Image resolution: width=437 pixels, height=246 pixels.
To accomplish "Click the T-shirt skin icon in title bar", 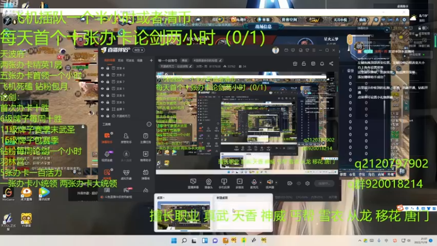I will click(x=307, y=50).
